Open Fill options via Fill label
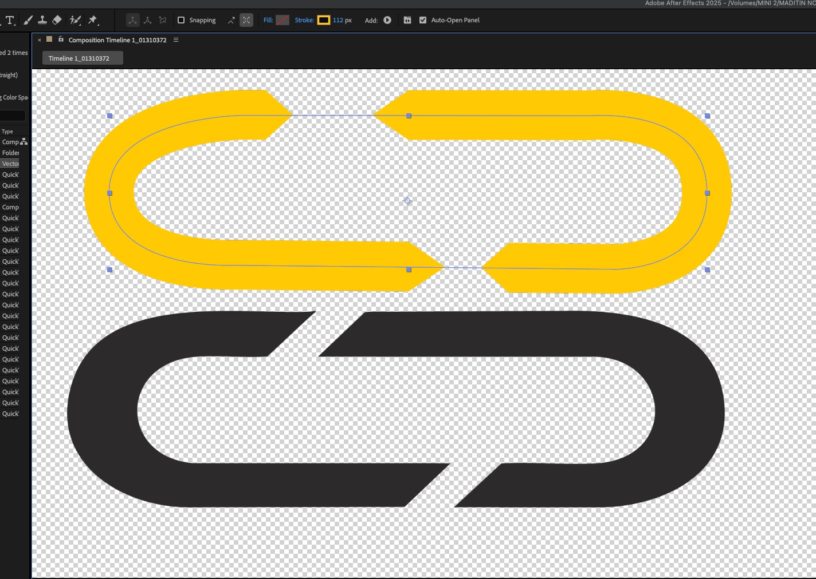Viewport: 816px width, 579px height. 268,20
